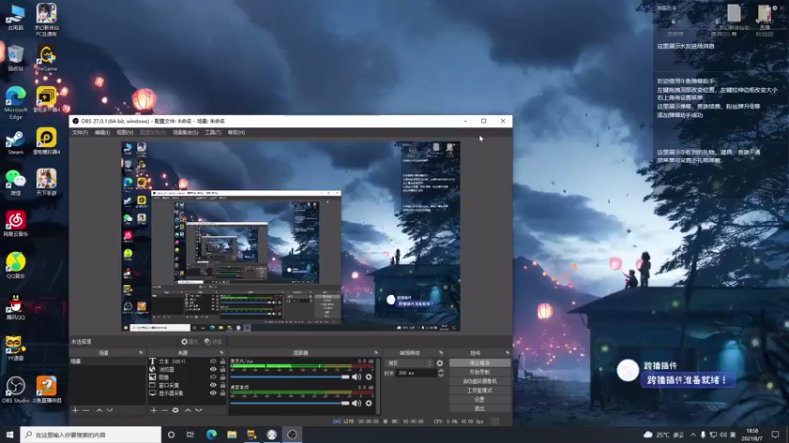Open the 微信 WeChat desktop icon
The width and height of the screenshot is (789, 443).
[x=15, y=183]
